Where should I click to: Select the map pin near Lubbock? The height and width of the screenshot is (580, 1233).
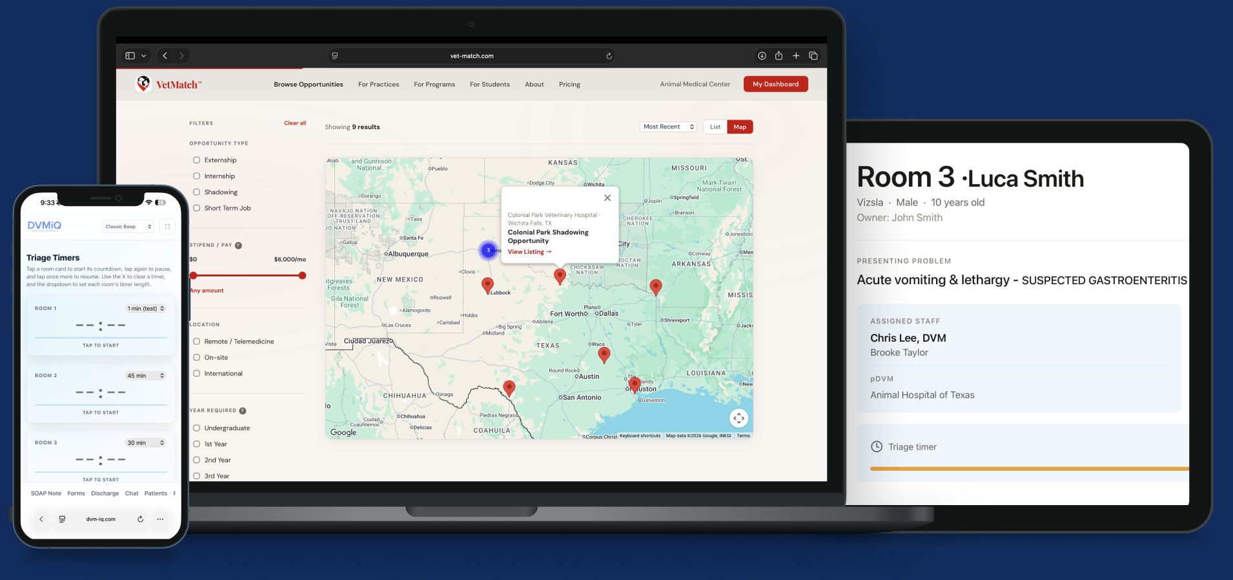[487, 284]
